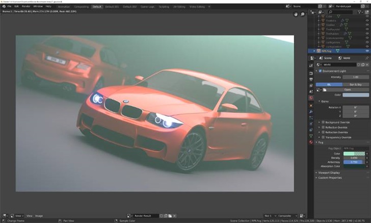371x223 pixels.
Task: Open the wrench Modifiers properties tab
Action: [x=311, y=111]
